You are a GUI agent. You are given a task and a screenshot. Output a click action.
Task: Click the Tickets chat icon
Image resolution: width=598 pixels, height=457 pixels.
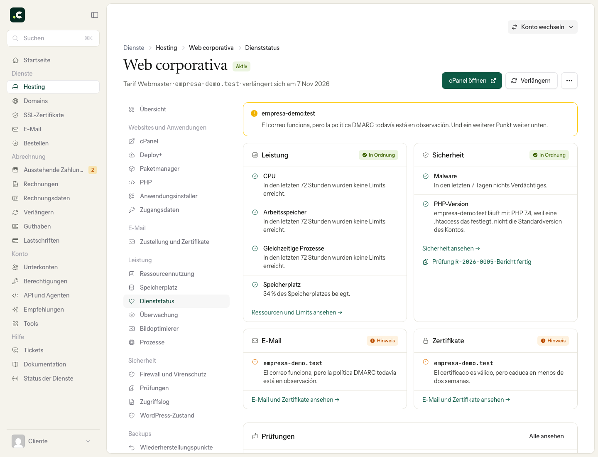15,350
